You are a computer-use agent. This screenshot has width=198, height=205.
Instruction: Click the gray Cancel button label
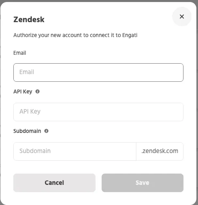pos(54,183)
